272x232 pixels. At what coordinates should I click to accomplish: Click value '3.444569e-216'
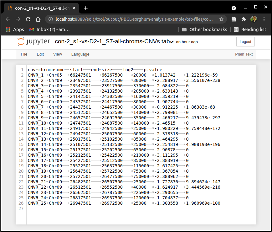[203, 187]
